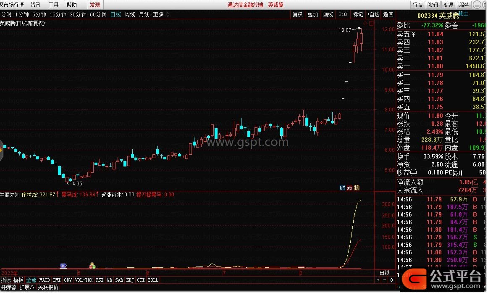Open the 叠加 overlay options

click(x=313, y=14)
